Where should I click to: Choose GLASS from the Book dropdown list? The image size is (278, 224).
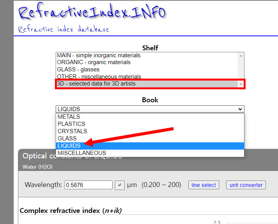150,139
